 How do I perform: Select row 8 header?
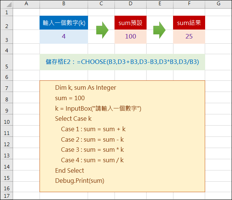tap(7, 98)
